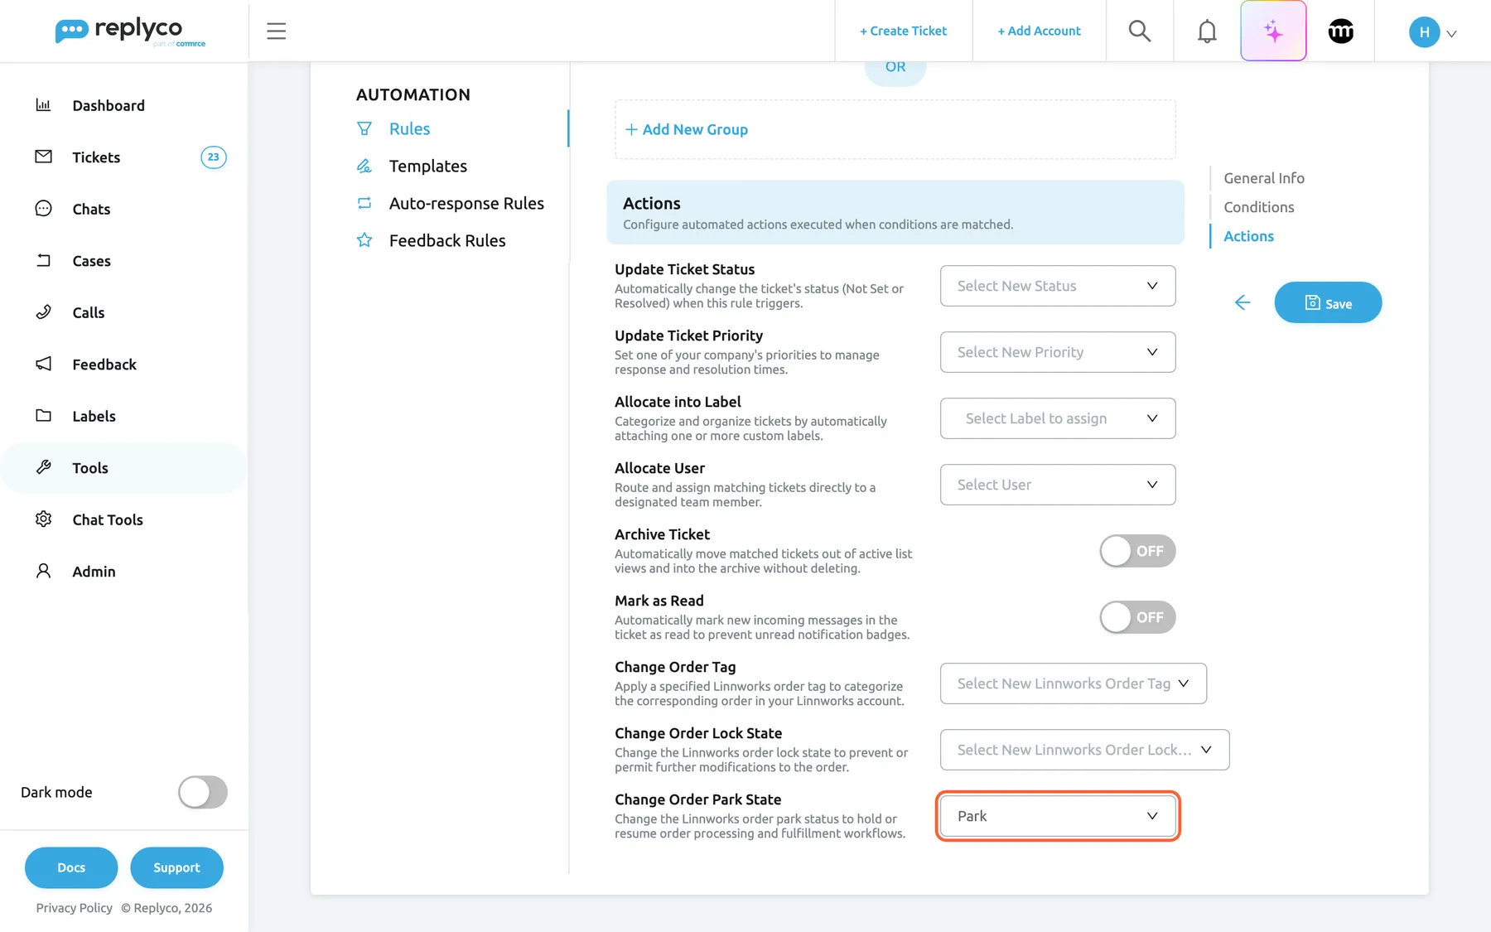Open the Linnworks Order Tag dropdown
The width and height of the screenshot is (1491, 932).
(1073, 683)
